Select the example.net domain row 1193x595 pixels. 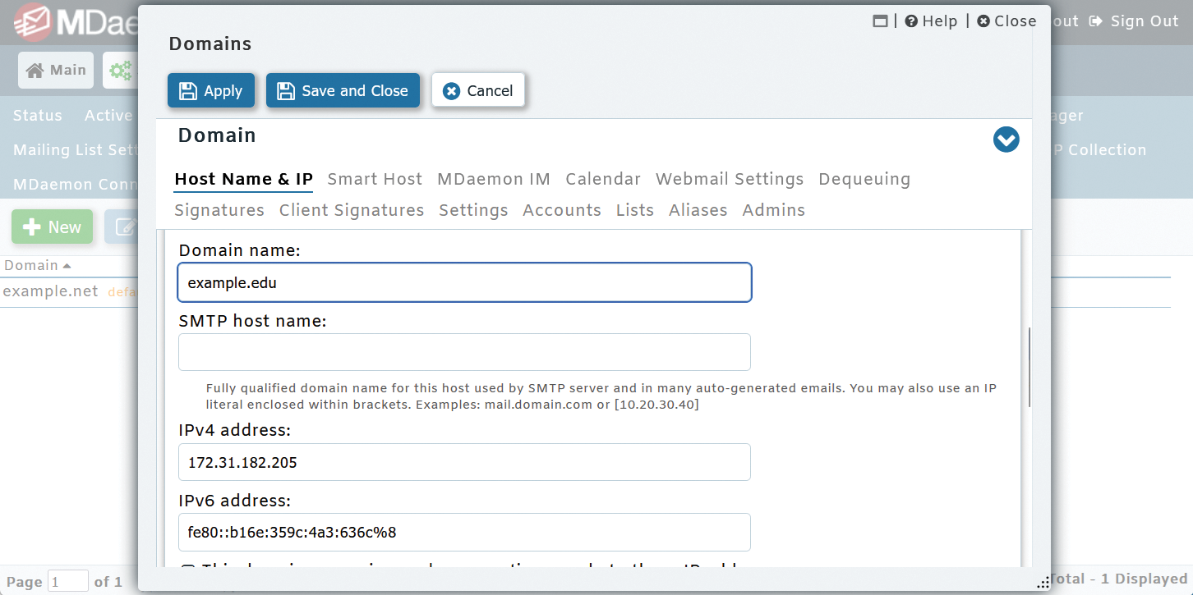coord(69,291)
